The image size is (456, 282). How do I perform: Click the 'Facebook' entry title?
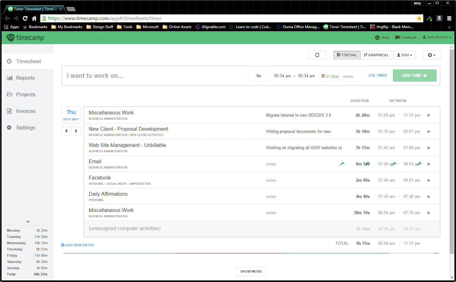(x=100, y=178)
